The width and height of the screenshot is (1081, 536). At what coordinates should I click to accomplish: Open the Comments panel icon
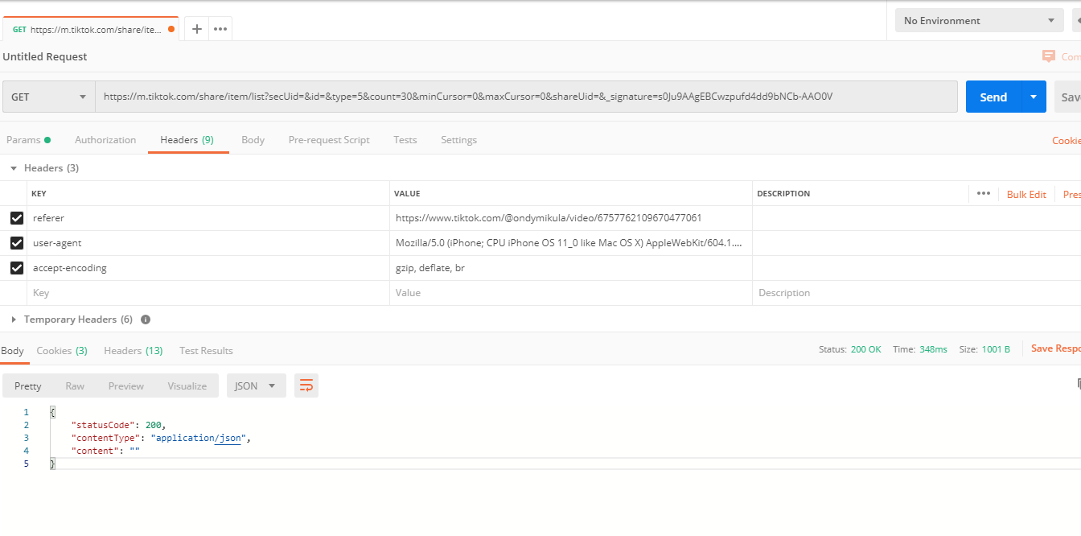(1049, 56)
